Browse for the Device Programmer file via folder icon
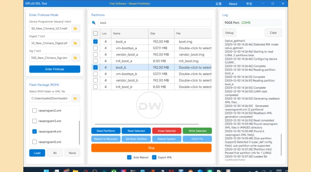Image resolution: width=311 pixels, height=172 pixels. (x=75, y=29)
